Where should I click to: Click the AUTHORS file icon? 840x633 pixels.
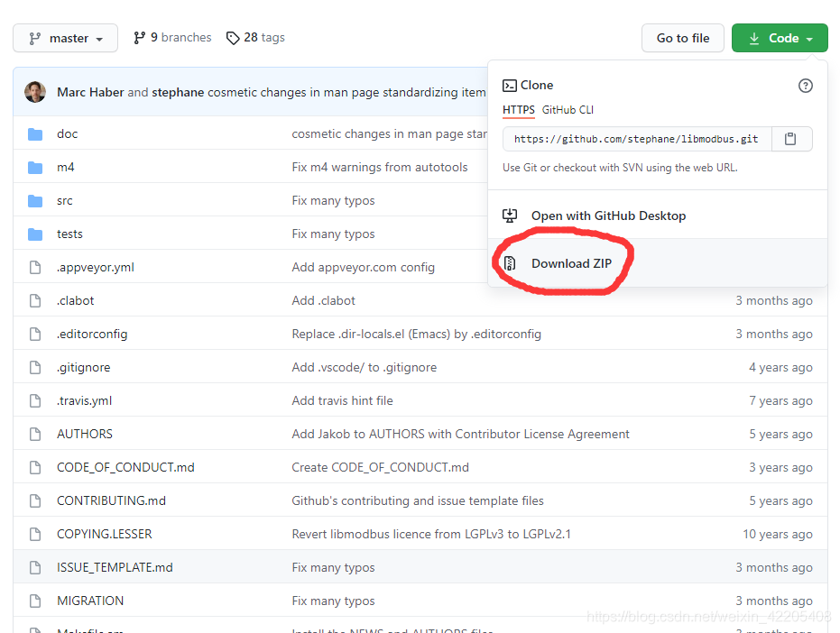[35, 434]
